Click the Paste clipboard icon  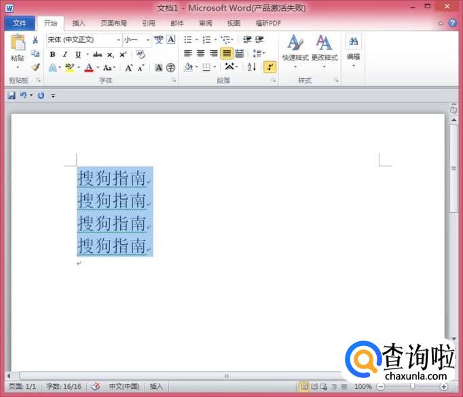point(18,43)
